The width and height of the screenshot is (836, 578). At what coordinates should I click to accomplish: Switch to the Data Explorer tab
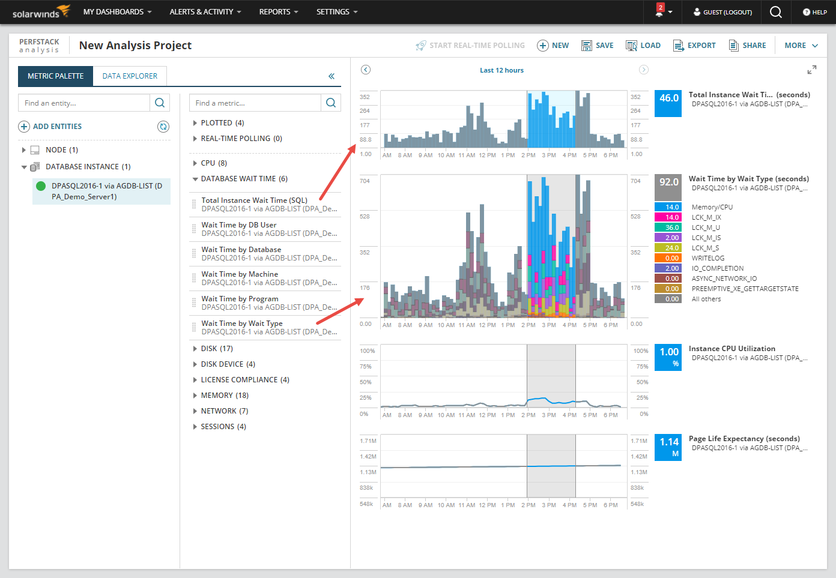point(130,76)
